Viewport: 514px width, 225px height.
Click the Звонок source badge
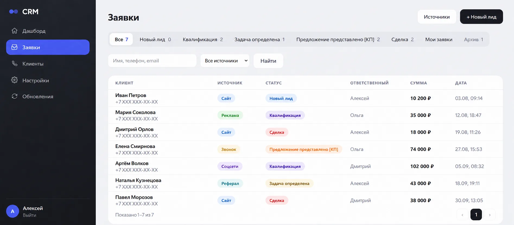coord(229,149)
